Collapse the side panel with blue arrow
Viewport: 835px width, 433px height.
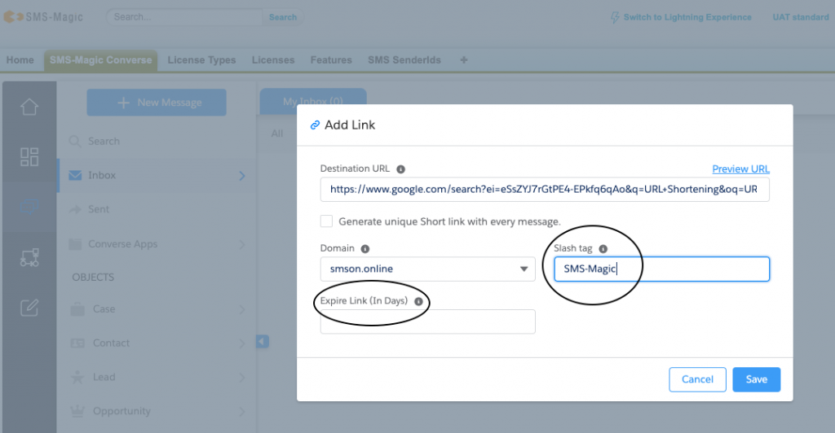click(263, 341)
